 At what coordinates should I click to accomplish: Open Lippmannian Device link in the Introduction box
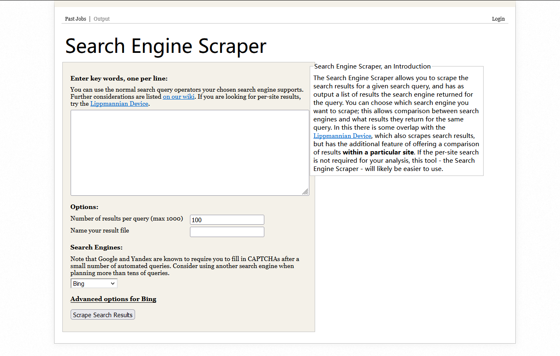coord(342,136)
